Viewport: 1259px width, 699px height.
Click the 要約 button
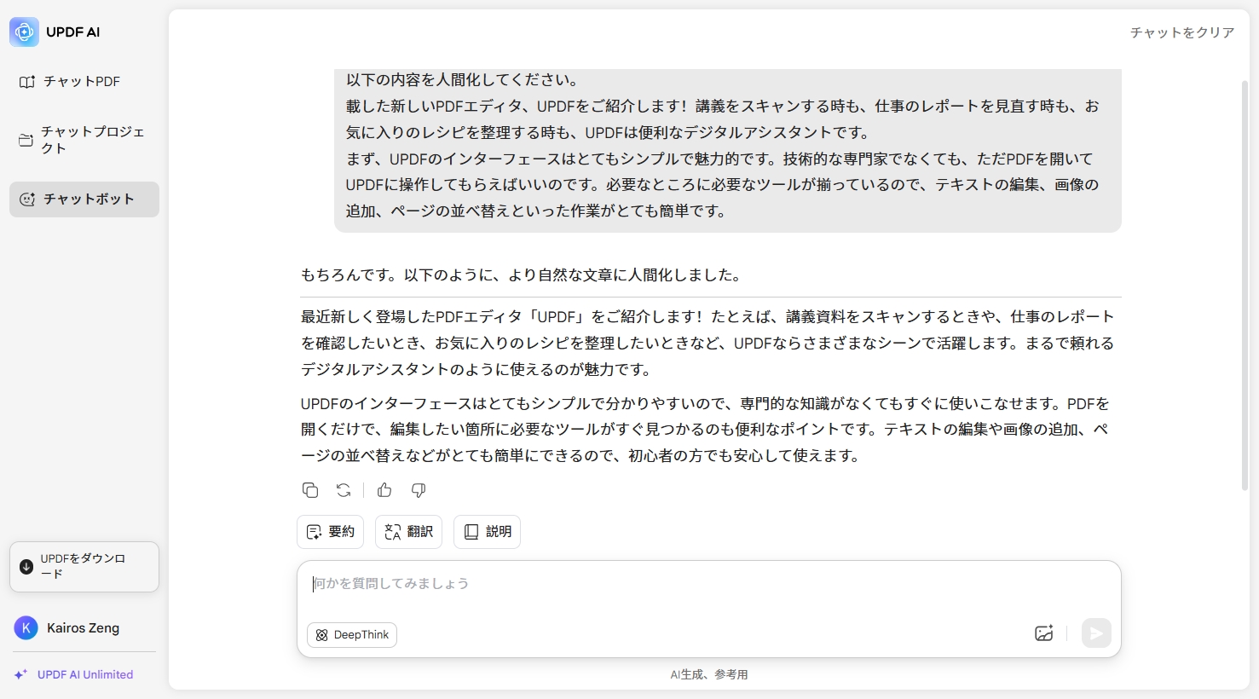[330, 532]
